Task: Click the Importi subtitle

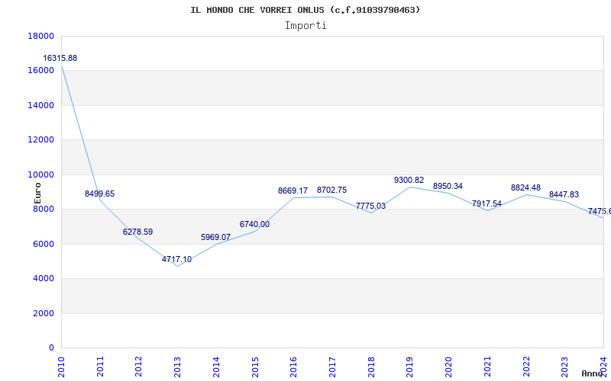Action: pyautogui.click(x=305, y=26)
